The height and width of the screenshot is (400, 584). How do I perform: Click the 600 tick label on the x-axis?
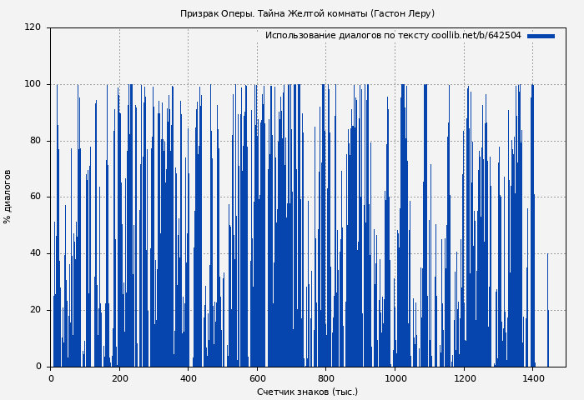pyautogui.click(x=257, y=378)
